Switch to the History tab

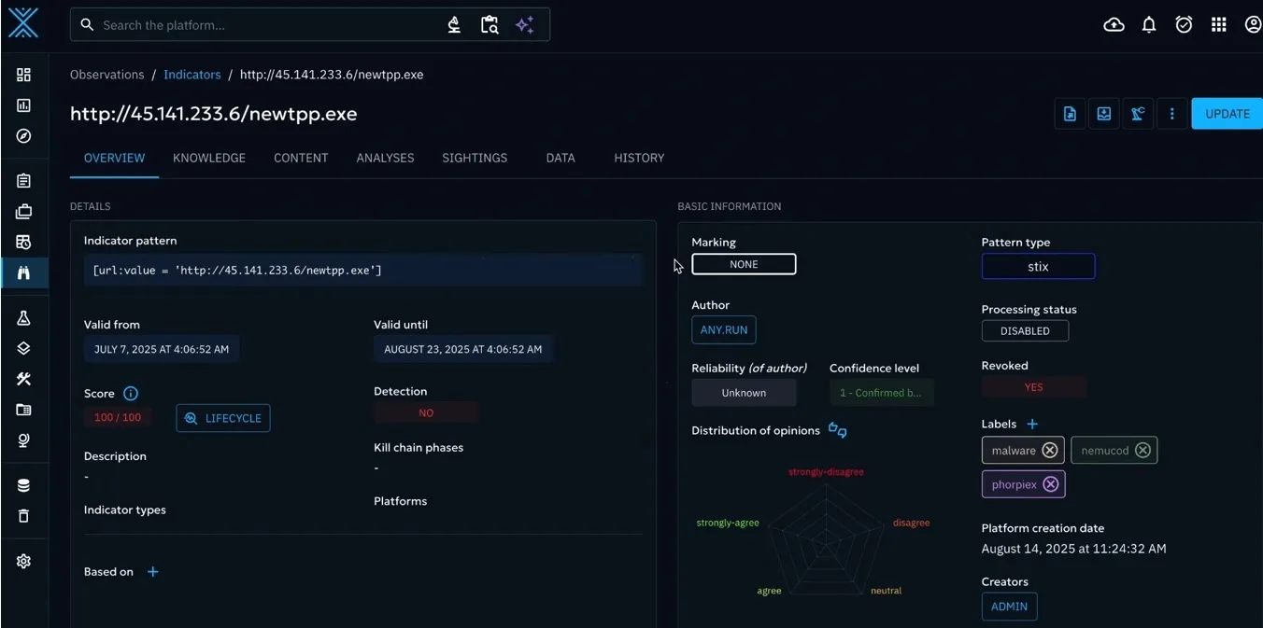click(639, 158)
